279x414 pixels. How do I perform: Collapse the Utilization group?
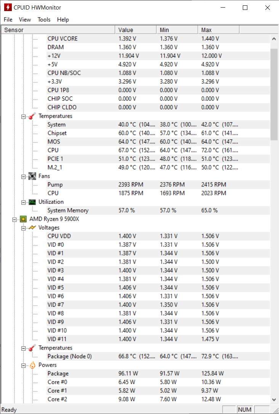[x=24, y=202]
